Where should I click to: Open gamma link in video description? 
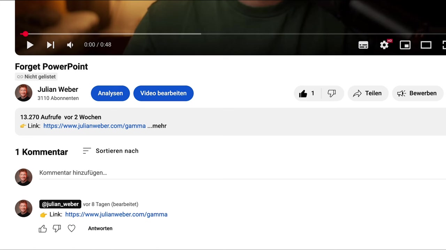94,126
